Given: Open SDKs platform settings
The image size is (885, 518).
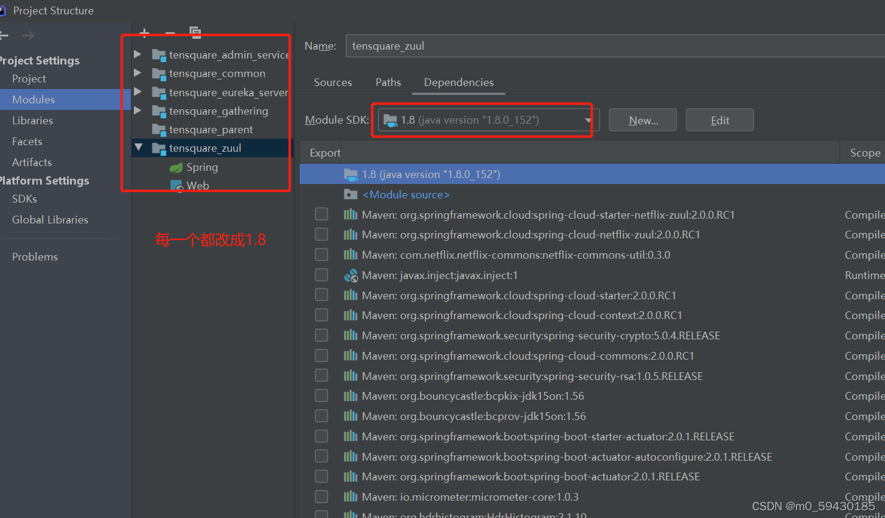Looking at the screenshot, I should click(x=25, y=199).
